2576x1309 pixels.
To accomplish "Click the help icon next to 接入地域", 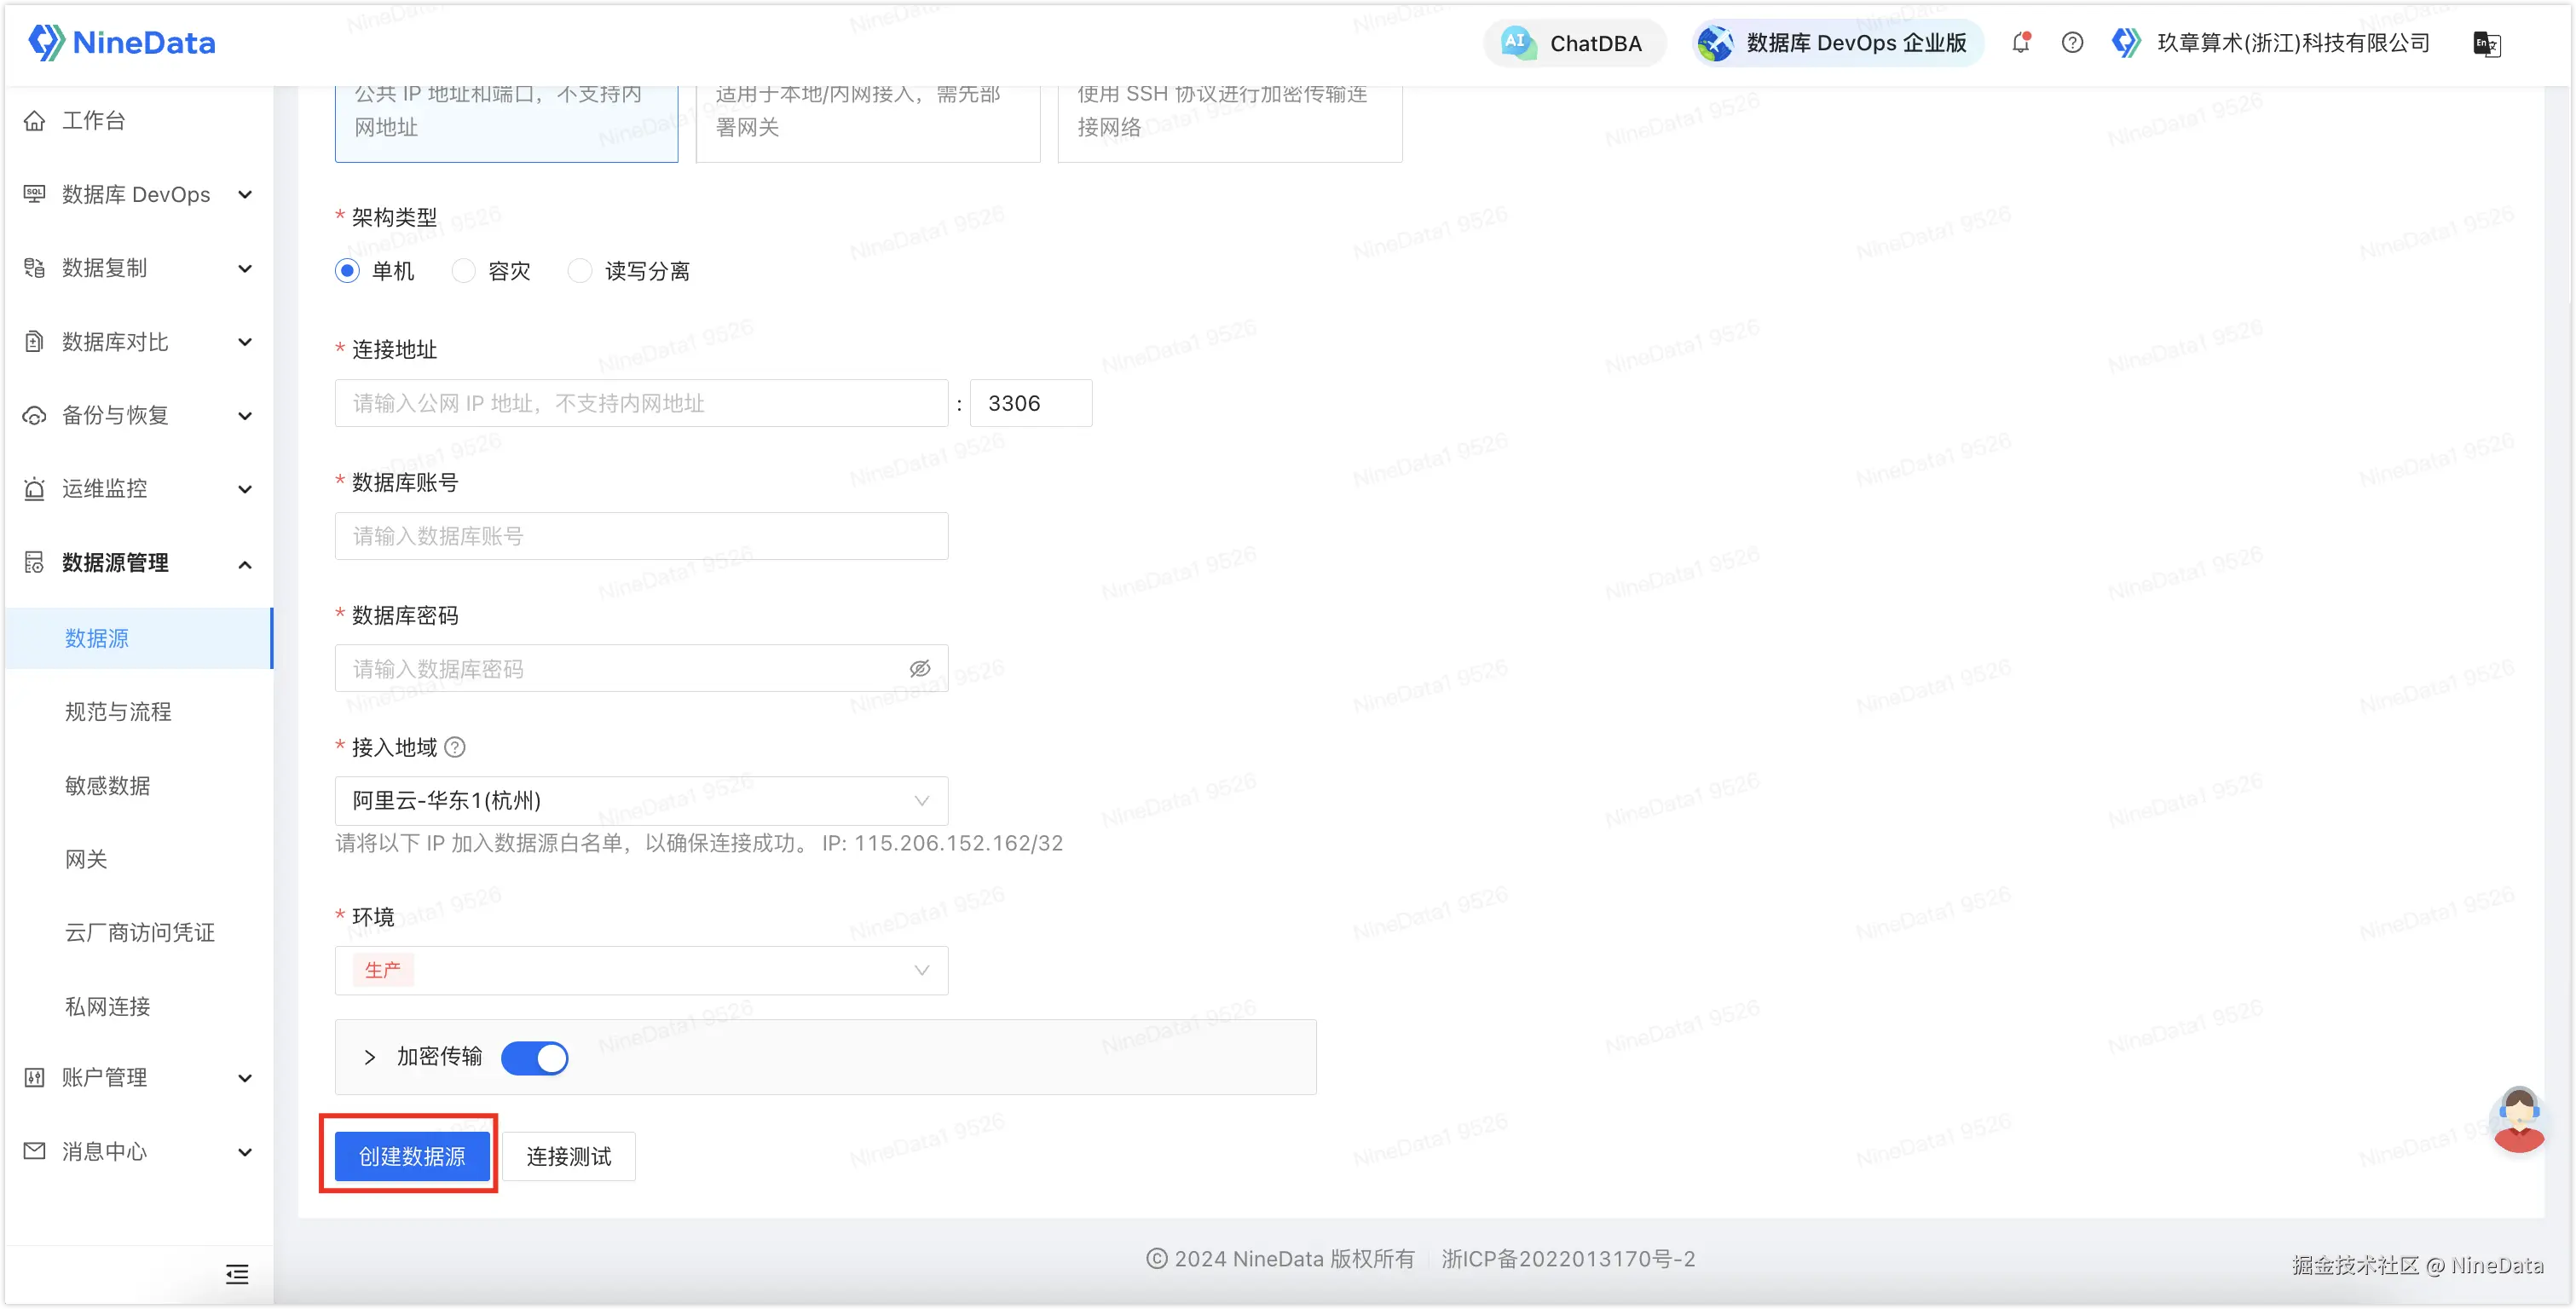I will [x=455, y=747].
